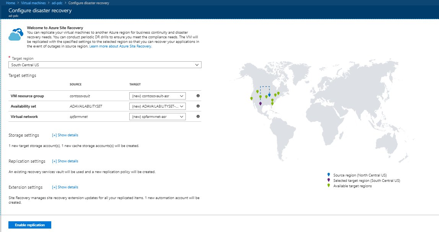The height and width of the screenshot is (232, 439).
Task: Open Virtual machines breadcrumb
Action: (33, 3)
